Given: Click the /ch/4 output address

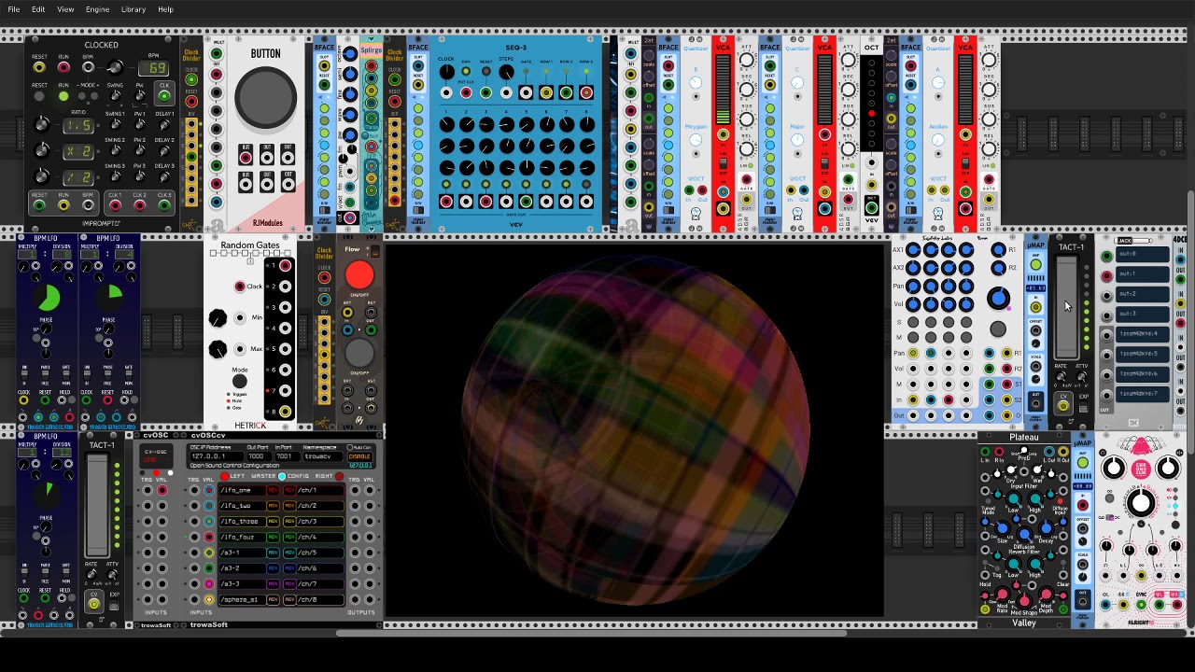Looking at the screenshot, I should 320,538.
